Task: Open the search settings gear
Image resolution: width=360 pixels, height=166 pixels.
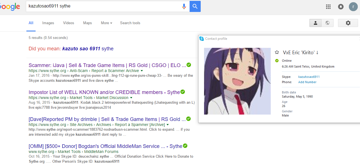Action: 348,23
